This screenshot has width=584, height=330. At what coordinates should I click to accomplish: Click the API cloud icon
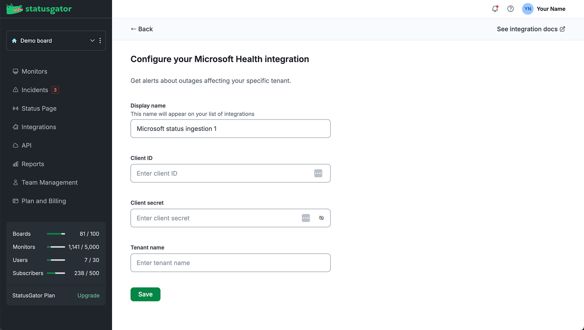click(x=15, y=145)
